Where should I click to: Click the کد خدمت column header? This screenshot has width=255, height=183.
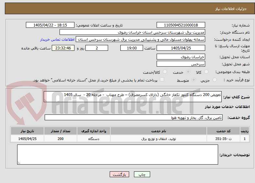224,131
